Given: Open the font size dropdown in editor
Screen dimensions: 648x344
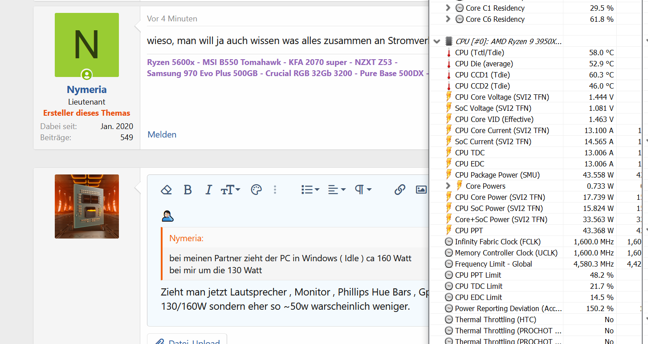Looking at the screenshot, I should (231, 190).
